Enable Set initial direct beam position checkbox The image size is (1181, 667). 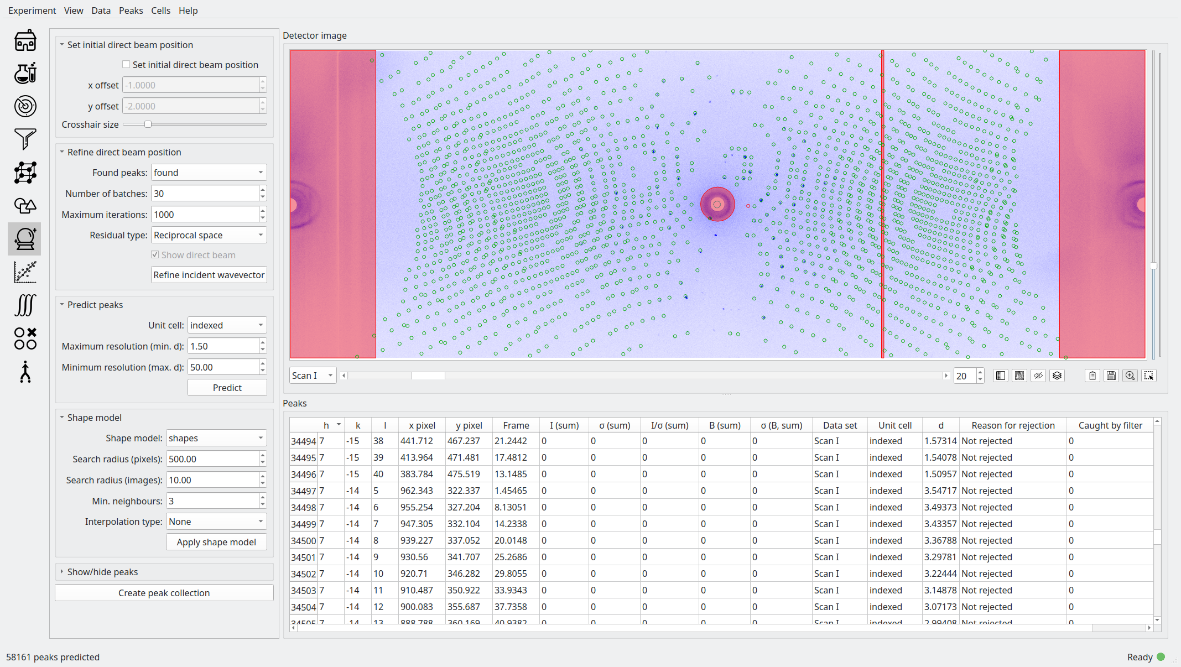click(x=127, y=65)
